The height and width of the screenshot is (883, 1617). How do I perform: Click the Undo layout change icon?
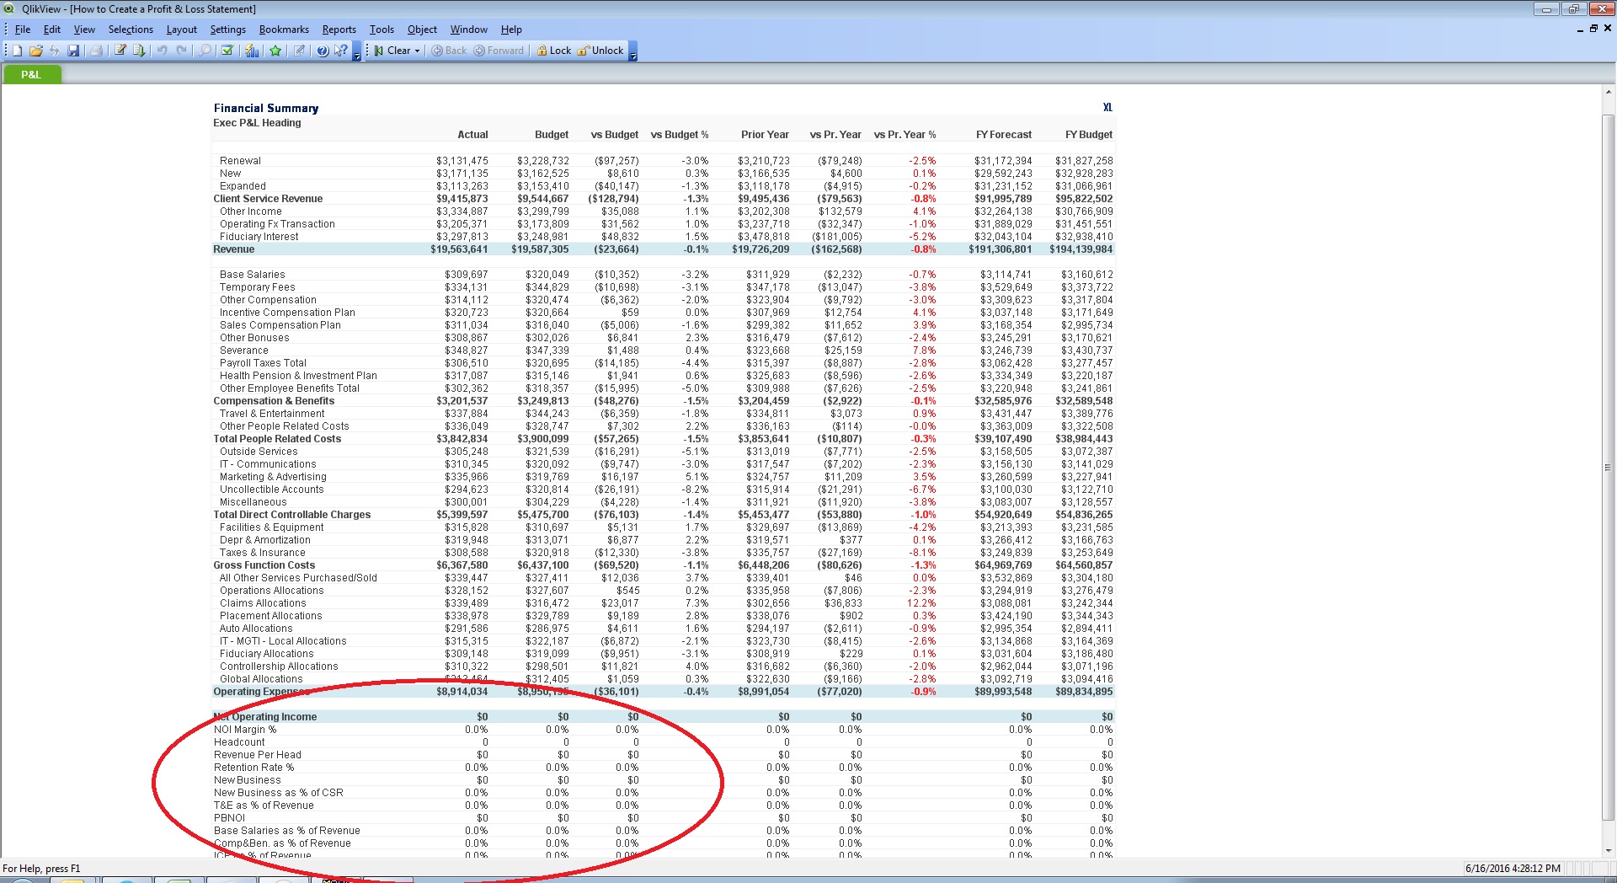[x=163, y=50]
